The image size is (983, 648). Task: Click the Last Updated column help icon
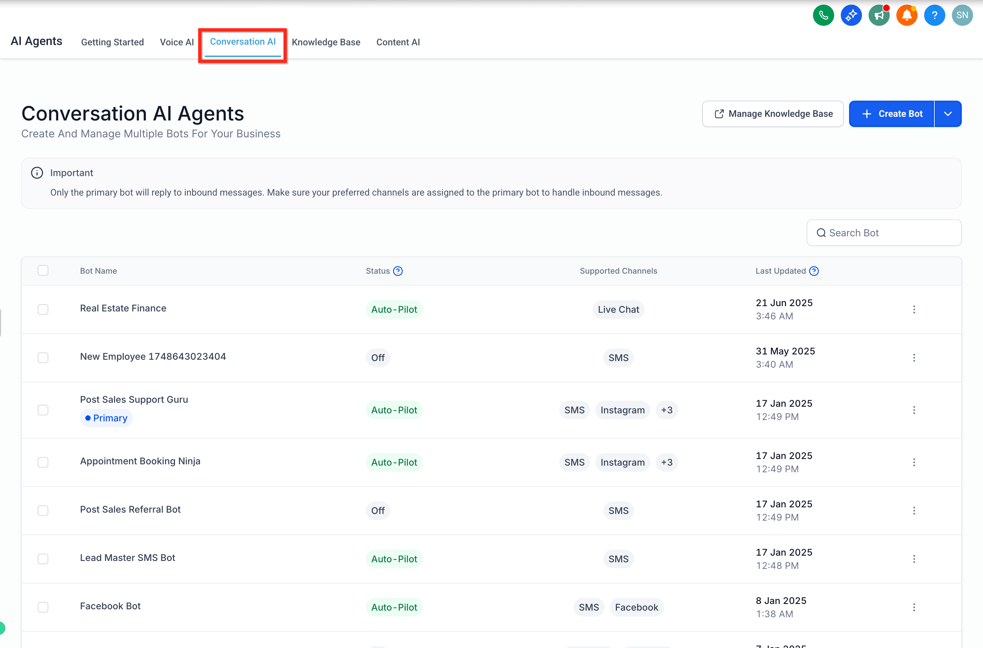(x=814, y=271)
